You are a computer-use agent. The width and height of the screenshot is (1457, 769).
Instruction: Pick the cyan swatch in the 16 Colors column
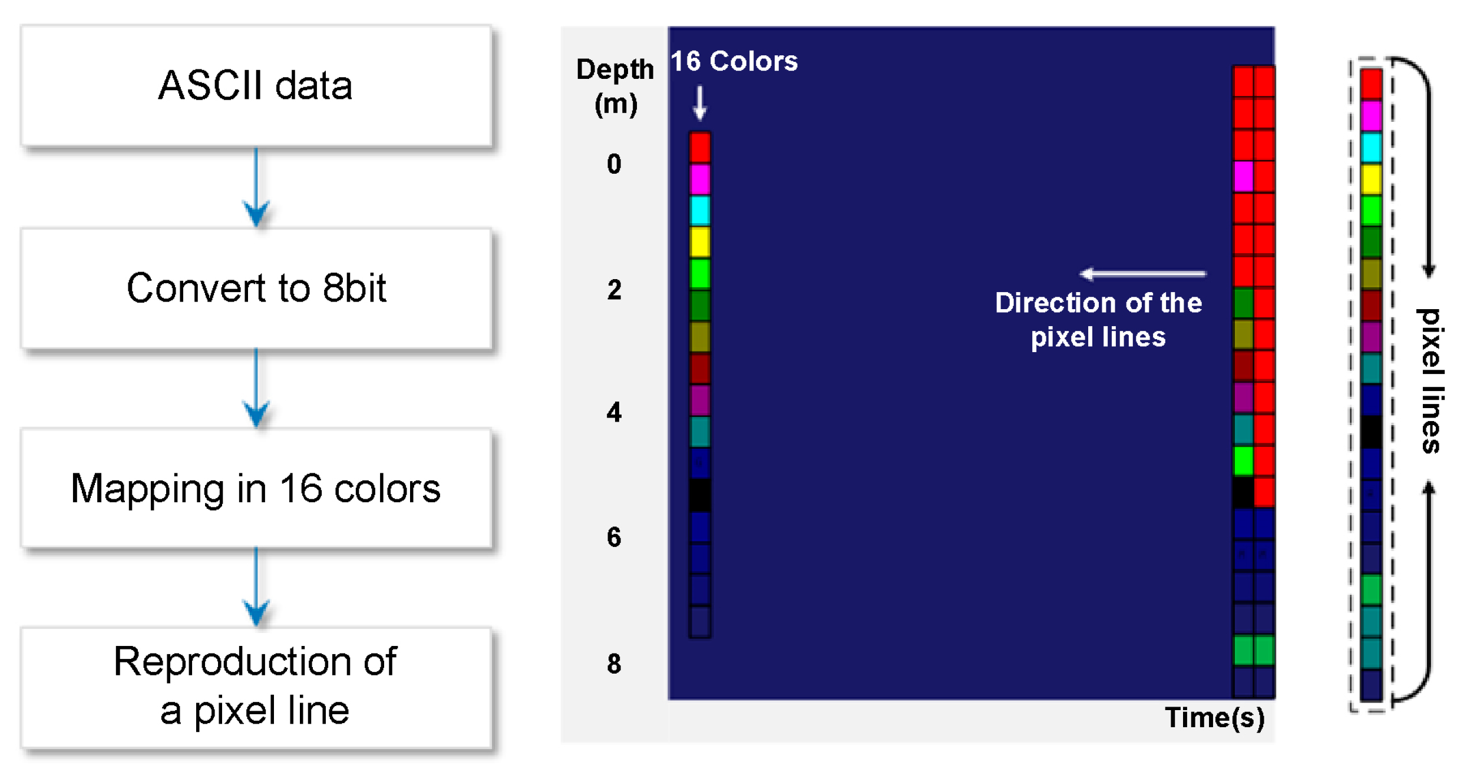(699, 210)
